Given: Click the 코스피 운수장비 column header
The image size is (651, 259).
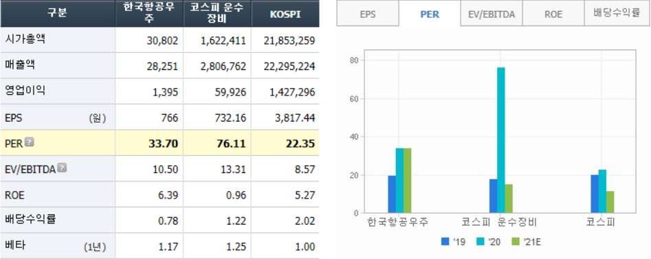Looking at the screenshot, I should pos(217,14).
